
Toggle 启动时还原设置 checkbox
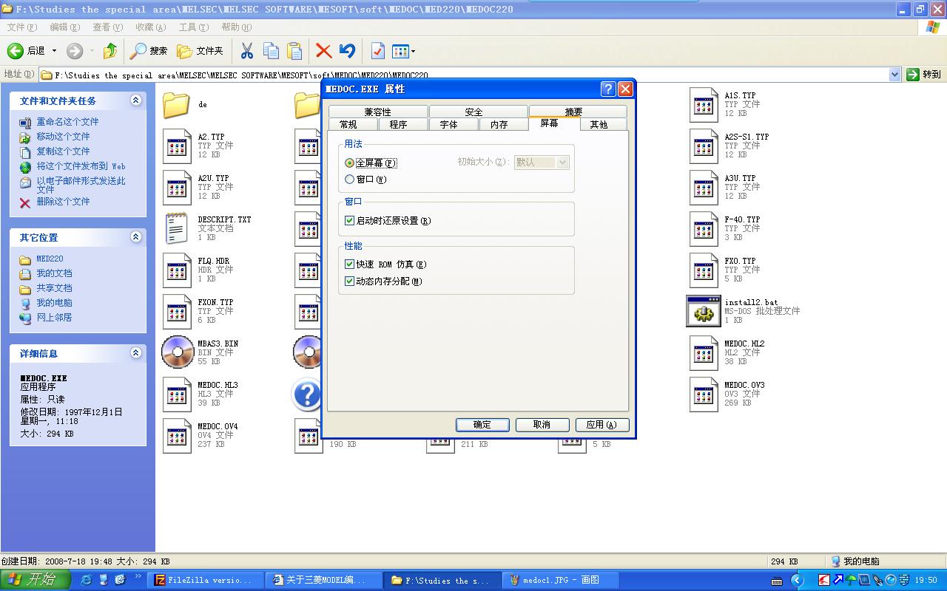tap(350, 221)
